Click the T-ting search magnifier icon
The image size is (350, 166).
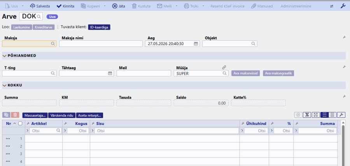coord(53,73)
